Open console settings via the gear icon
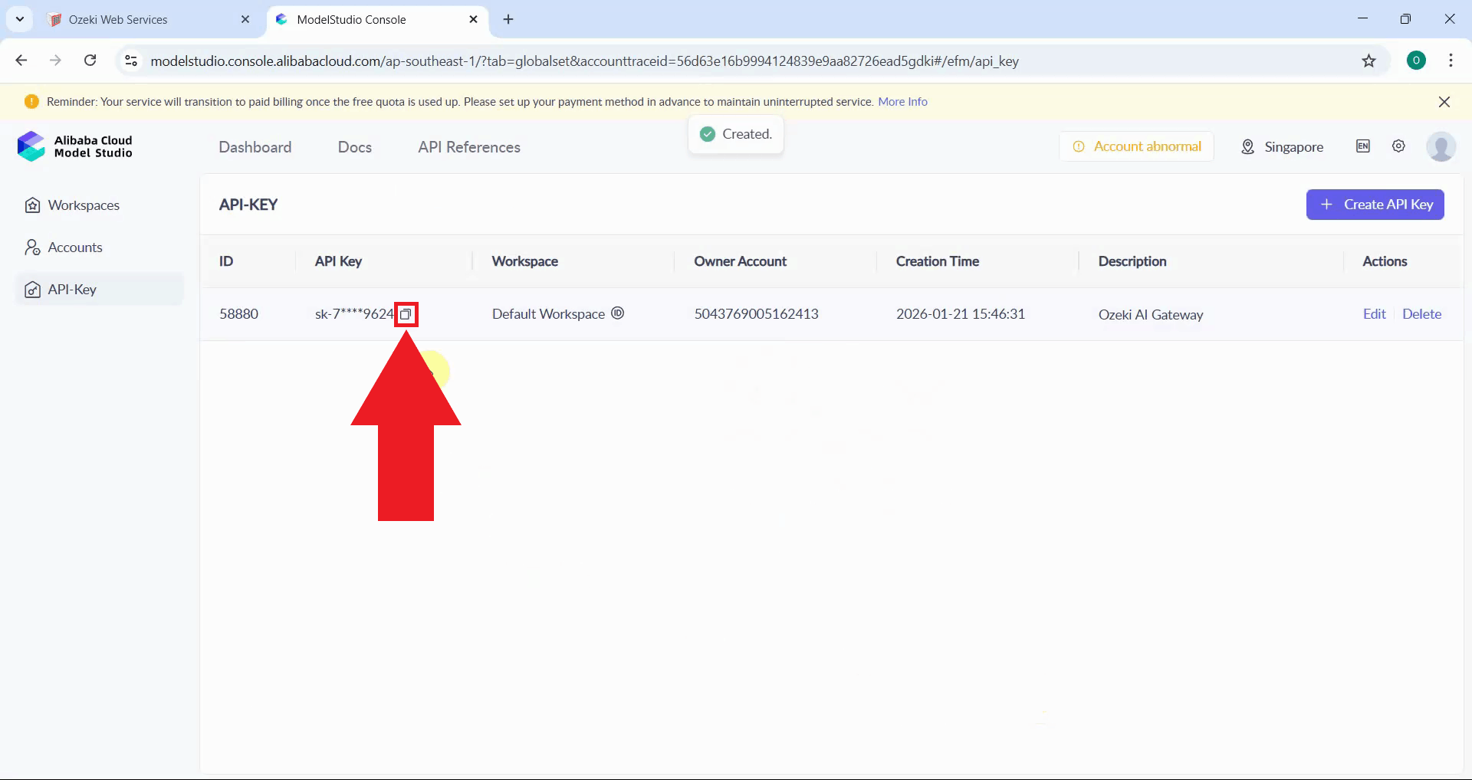Screen dimensions: 1472x780 [1398, 146]
